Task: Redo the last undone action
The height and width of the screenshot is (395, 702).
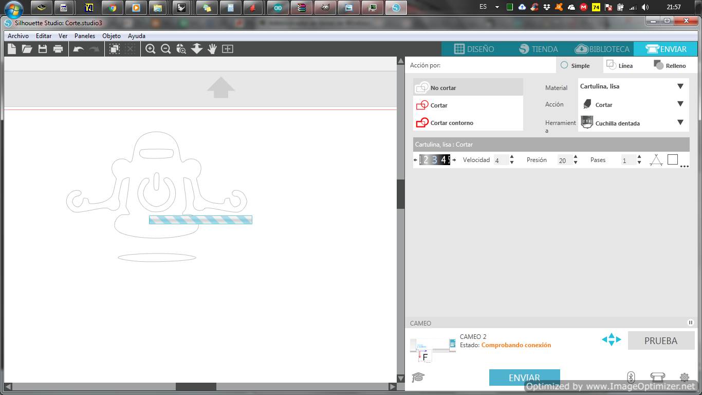Action: tap(94, 49)
